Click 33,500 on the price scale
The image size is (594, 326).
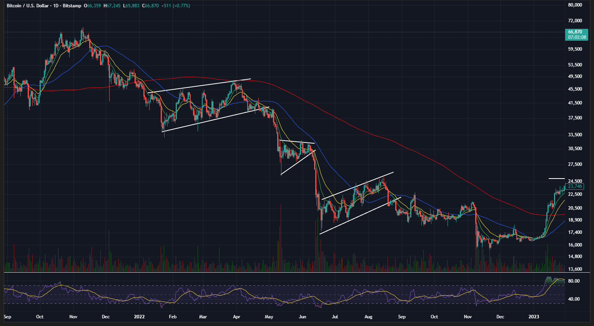(x=575, y=135)
